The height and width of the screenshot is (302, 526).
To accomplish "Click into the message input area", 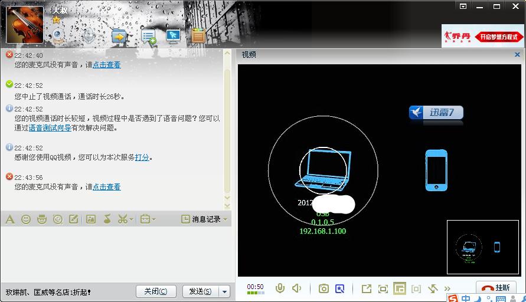I will click(x=116, y=254).
